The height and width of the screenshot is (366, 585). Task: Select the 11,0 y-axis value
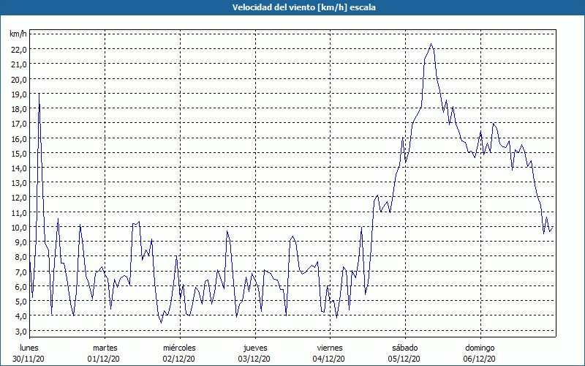(20, 212)
